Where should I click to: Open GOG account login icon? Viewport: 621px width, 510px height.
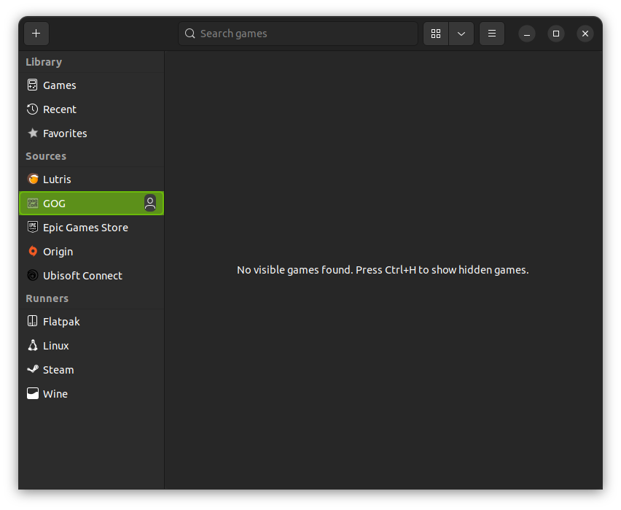pos(150,203)
